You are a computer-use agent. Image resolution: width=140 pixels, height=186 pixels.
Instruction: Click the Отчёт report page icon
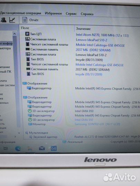pyautogui.click(x=25, y=20)
